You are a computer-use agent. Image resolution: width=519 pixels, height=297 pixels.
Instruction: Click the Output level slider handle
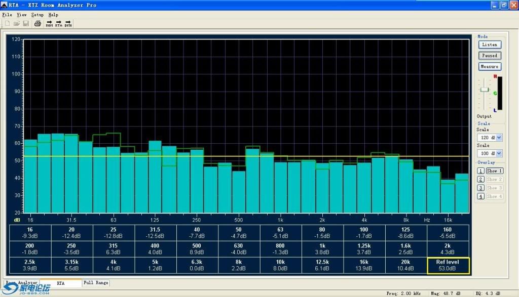tap(485, 90)
